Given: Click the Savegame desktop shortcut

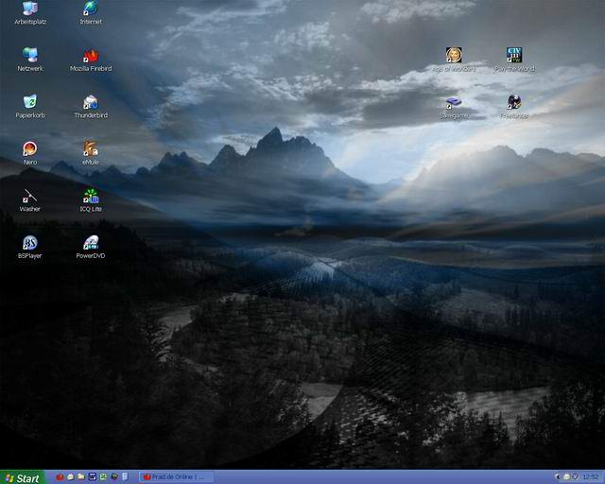Looking at the screenshot, I should click(454, 102).
